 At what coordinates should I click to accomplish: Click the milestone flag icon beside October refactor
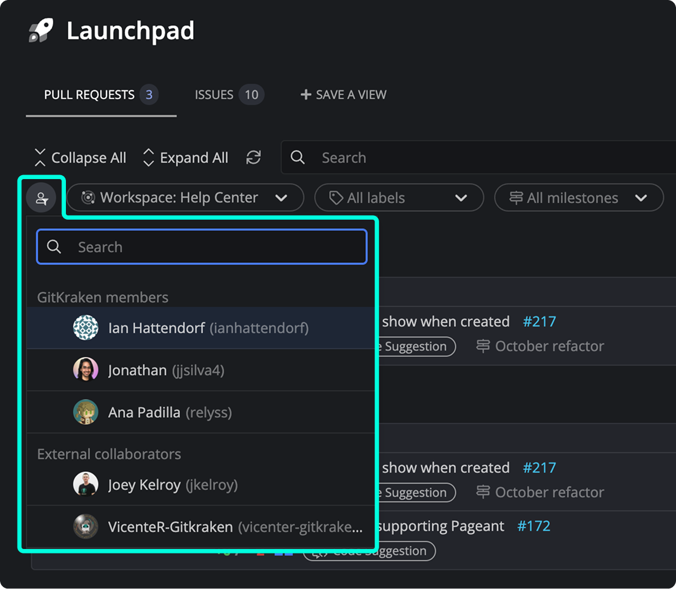483,346
